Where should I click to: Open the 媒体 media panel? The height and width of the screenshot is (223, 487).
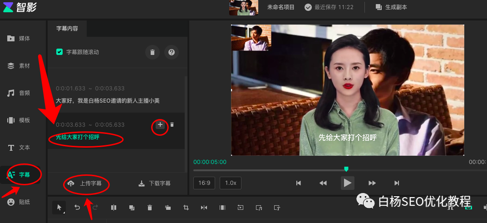[x=19, y=39]
